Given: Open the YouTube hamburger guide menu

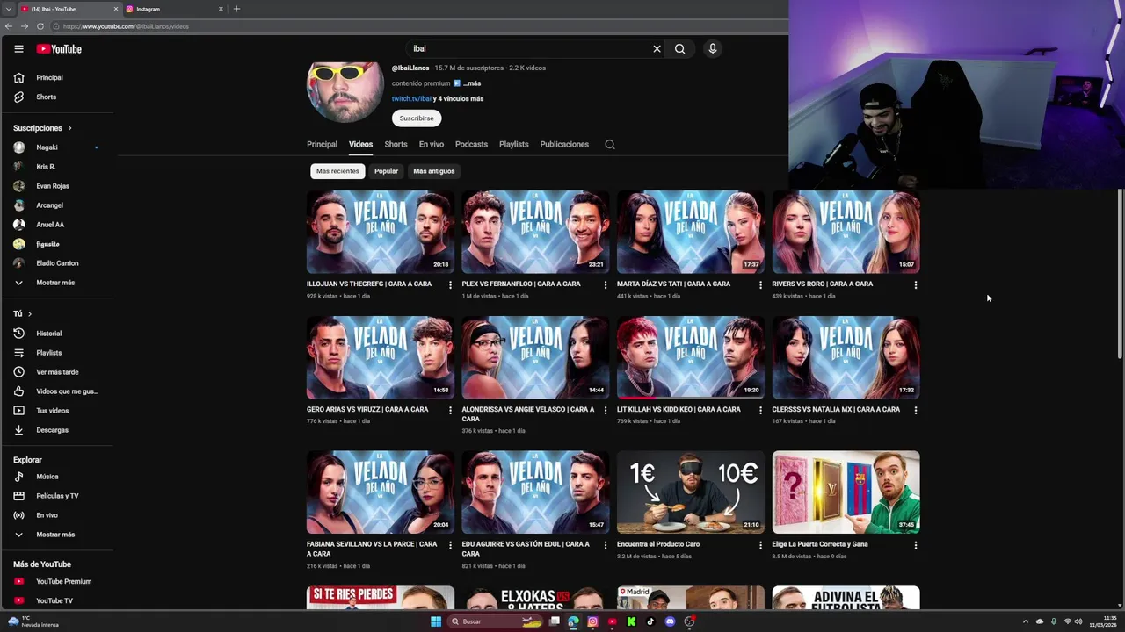Looking at the screenshot, I should 18,49.
